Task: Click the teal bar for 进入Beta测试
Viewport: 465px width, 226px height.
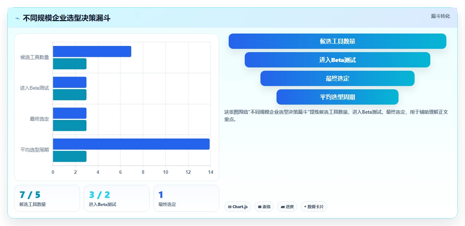Action: coord(70,95)
